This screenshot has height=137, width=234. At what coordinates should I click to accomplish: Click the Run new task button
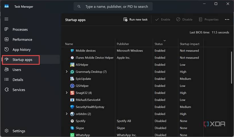click(x=135, y=19)
